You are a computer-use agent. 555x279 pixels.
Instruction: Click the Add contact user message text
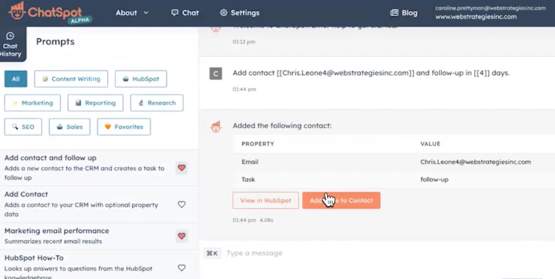[371, 73]
